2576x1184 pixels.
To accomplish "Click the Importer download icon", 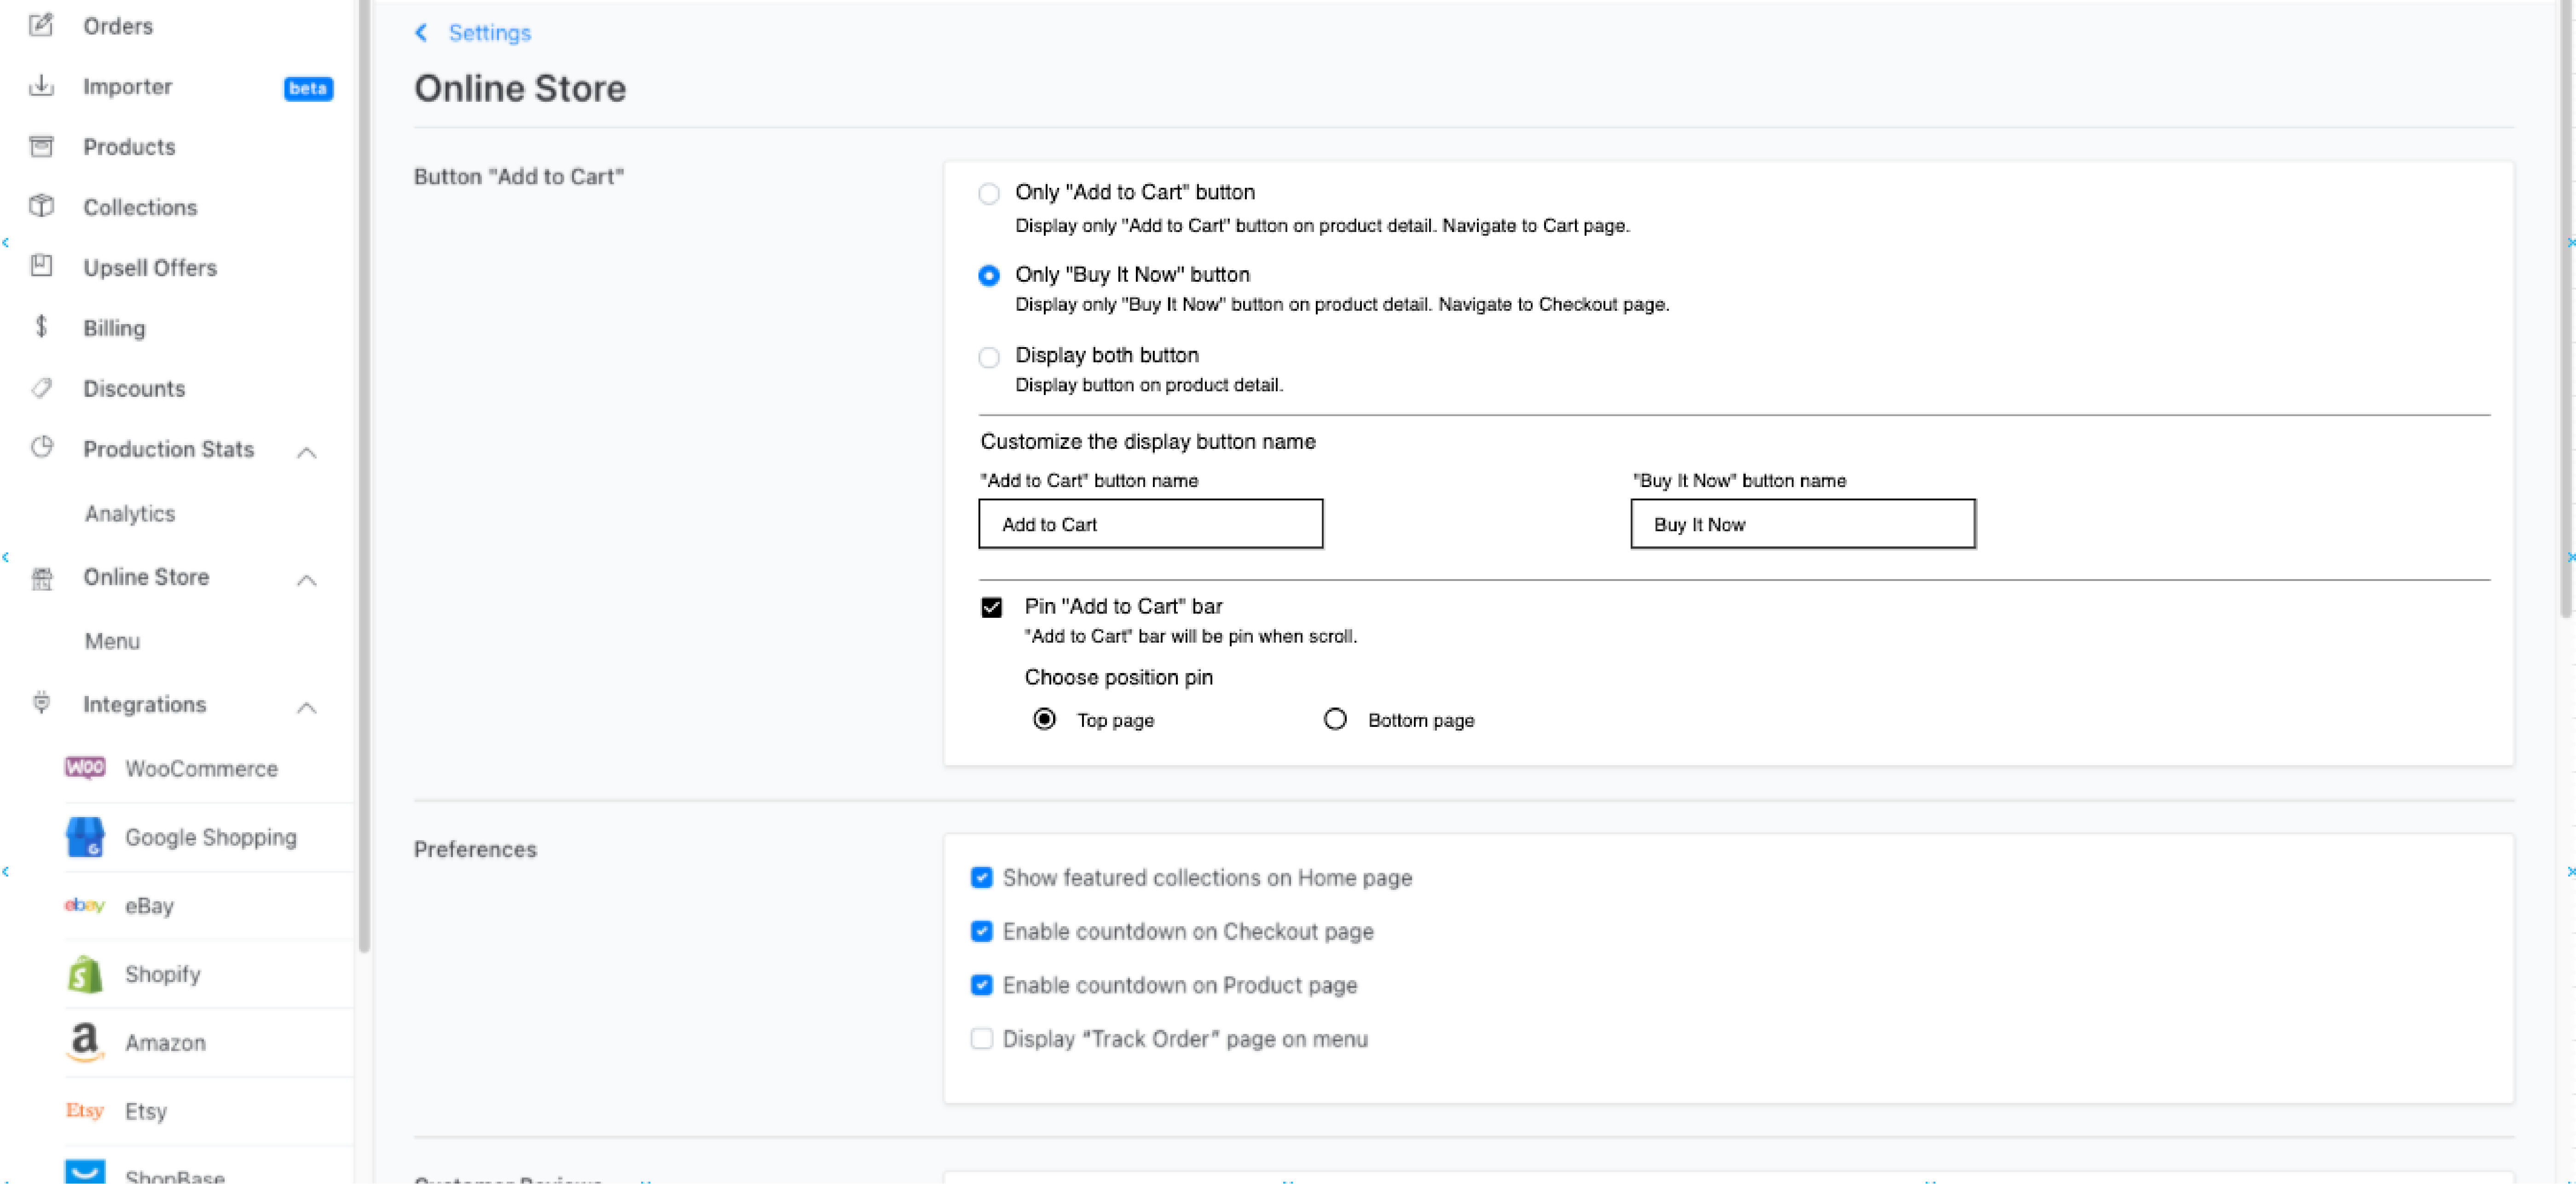I will click(41, 86).
